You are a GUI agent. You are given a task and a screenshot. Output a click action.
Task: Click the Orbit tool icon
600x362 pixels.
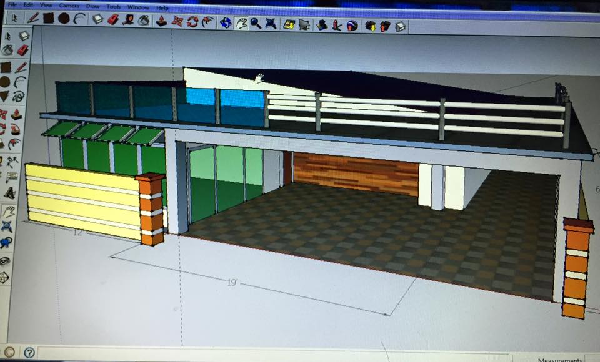point(226,22)
